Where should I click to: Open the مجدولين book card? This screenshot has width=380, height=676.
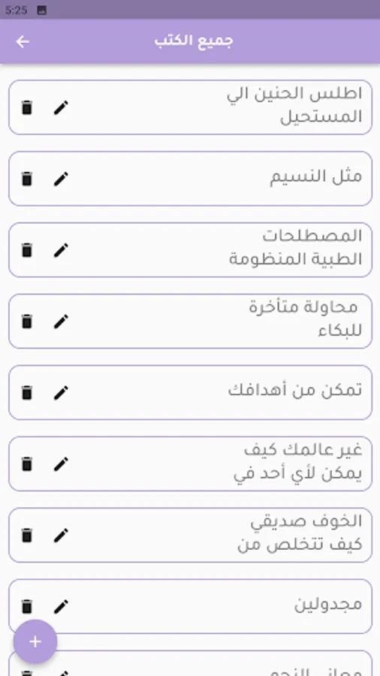pos(190,606)
